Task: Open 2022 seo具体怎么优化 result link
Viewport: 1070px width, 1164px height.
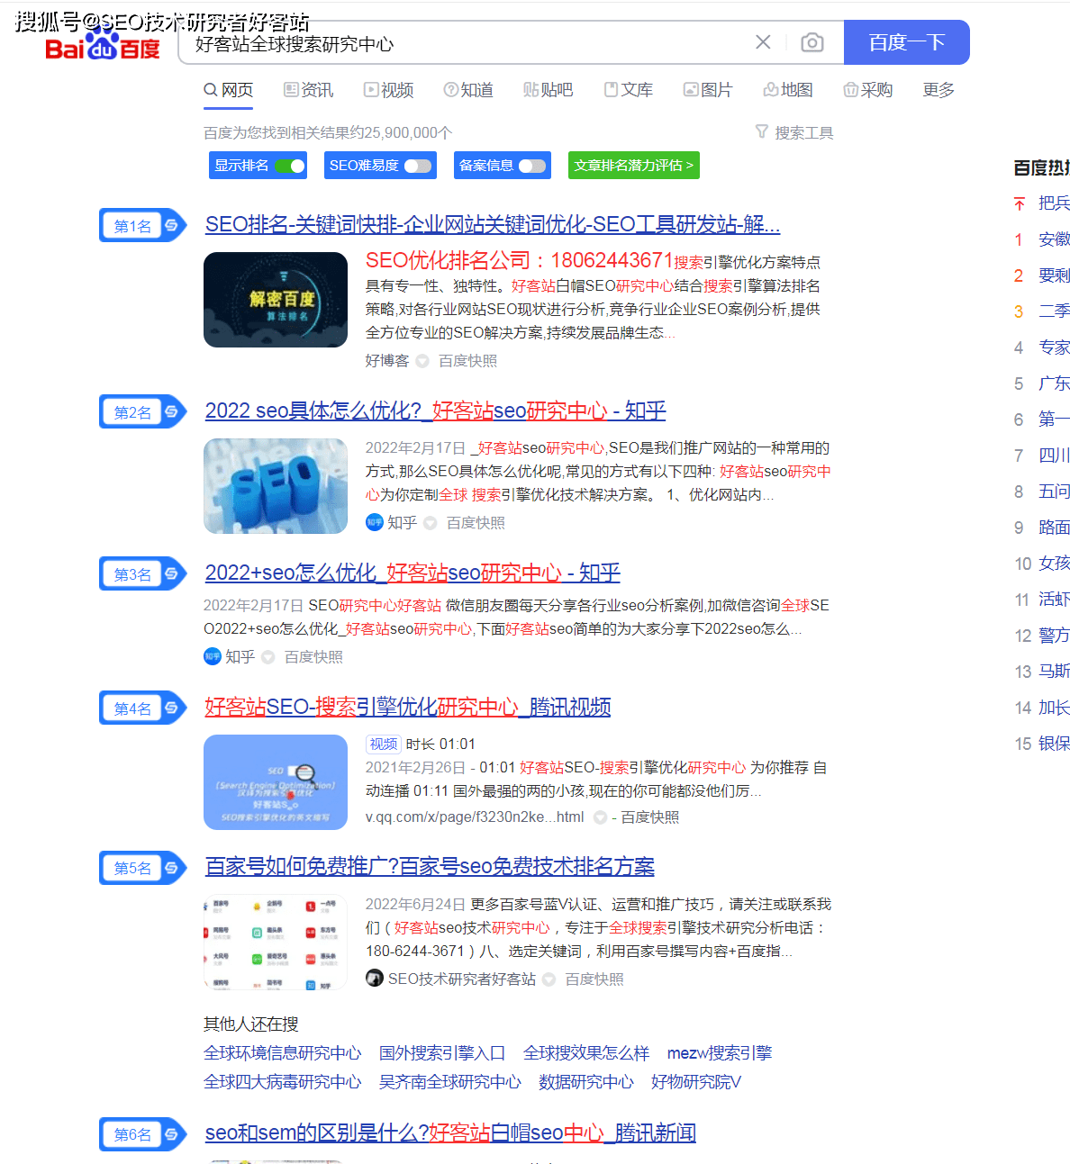Action: pos(436,411)
